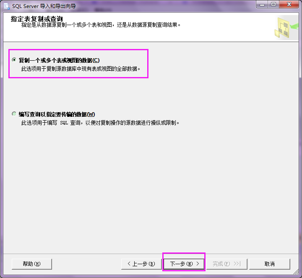This screenshot has width=302, height=278.
Task: Click description text 此选项用于复制源数据库中现有表或视图的全部数据
Action: tap(81, 69)
